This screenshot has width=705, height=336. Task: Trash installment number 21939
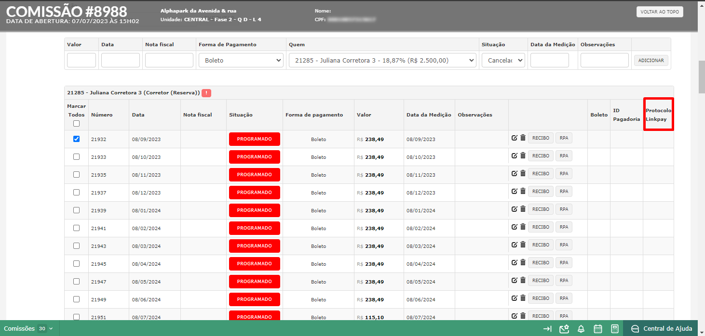(x=523, y=209)
